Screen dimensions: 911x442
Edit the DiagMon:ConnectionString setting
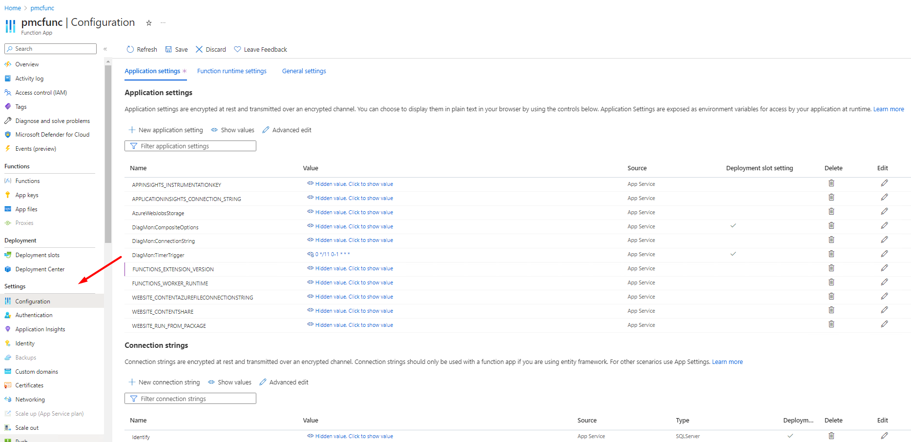coord(884,240)
